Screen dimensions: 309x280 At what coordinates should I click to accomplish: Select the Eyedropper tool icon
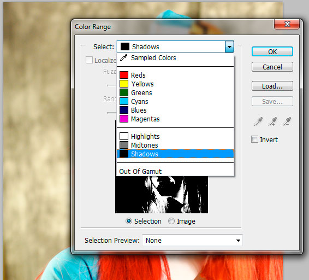258,121
